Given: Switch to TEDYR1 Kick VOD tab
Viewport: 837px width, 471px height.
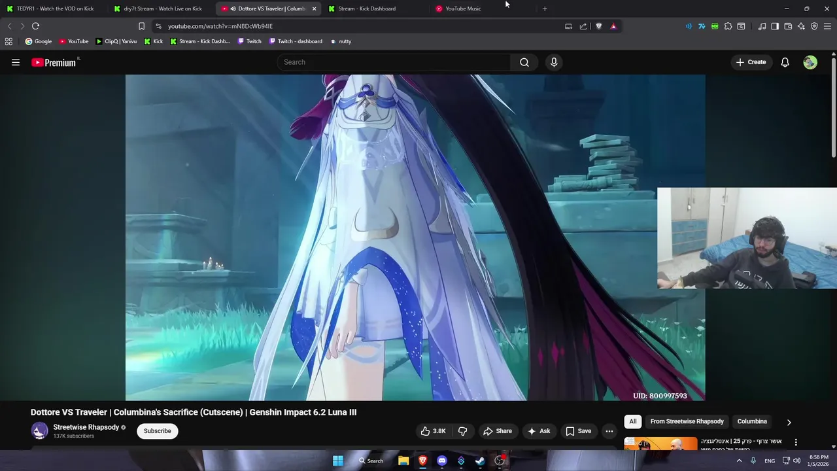Looking at the screenshot, I should pos(55,9).
